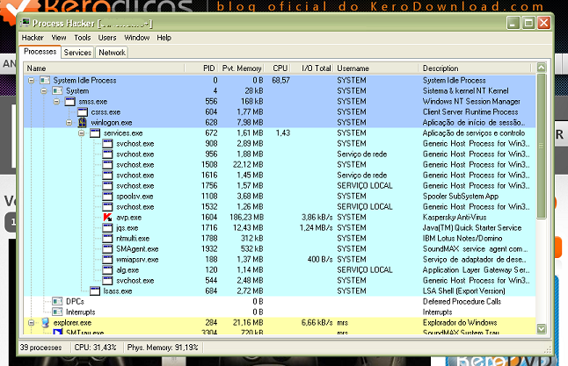Click the 'LSA Shell (Export Version)' description
This screenshot has width=568, height=366.
click(463, 291)
